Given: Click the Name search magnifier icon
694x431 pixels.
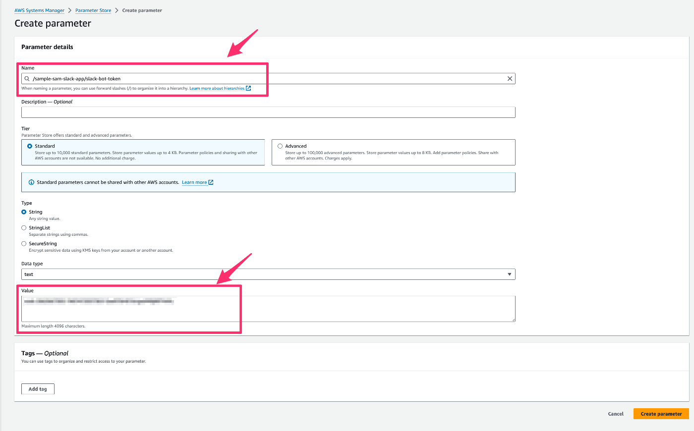Looking at the screenshot, I should pyautogui.click(x=27, y=79).
